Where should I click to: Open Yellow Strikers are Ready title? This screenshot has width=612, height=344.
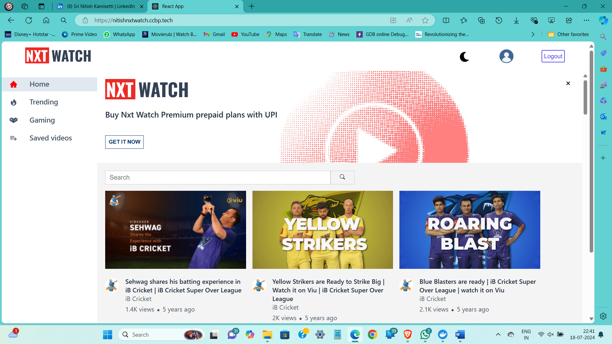[328, 290]
